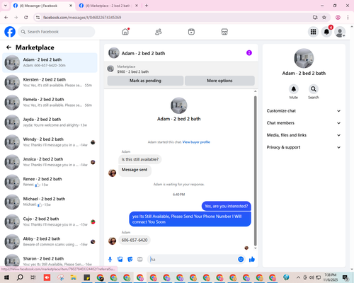Open Abby - 2 bed 2 bath conversation
This screenshot has width=354, height=283.
point(50,242)
